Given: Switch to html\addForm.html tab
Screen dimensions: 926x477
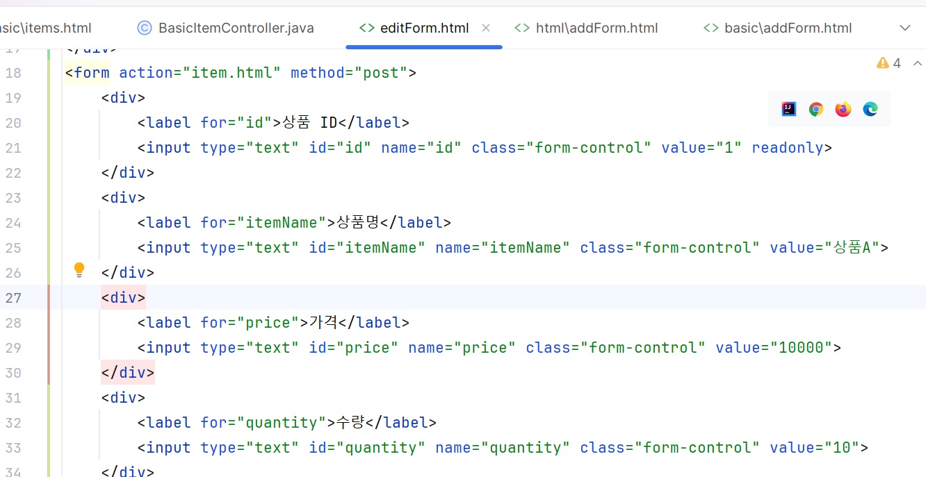Looking at the screenshot, I should click(x=596, y=28).
